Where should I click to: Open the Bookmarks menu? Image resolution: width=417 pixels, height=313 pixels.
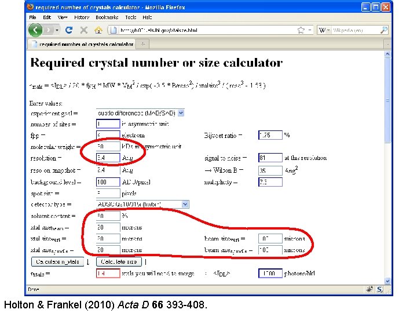(x=107, y=17)
